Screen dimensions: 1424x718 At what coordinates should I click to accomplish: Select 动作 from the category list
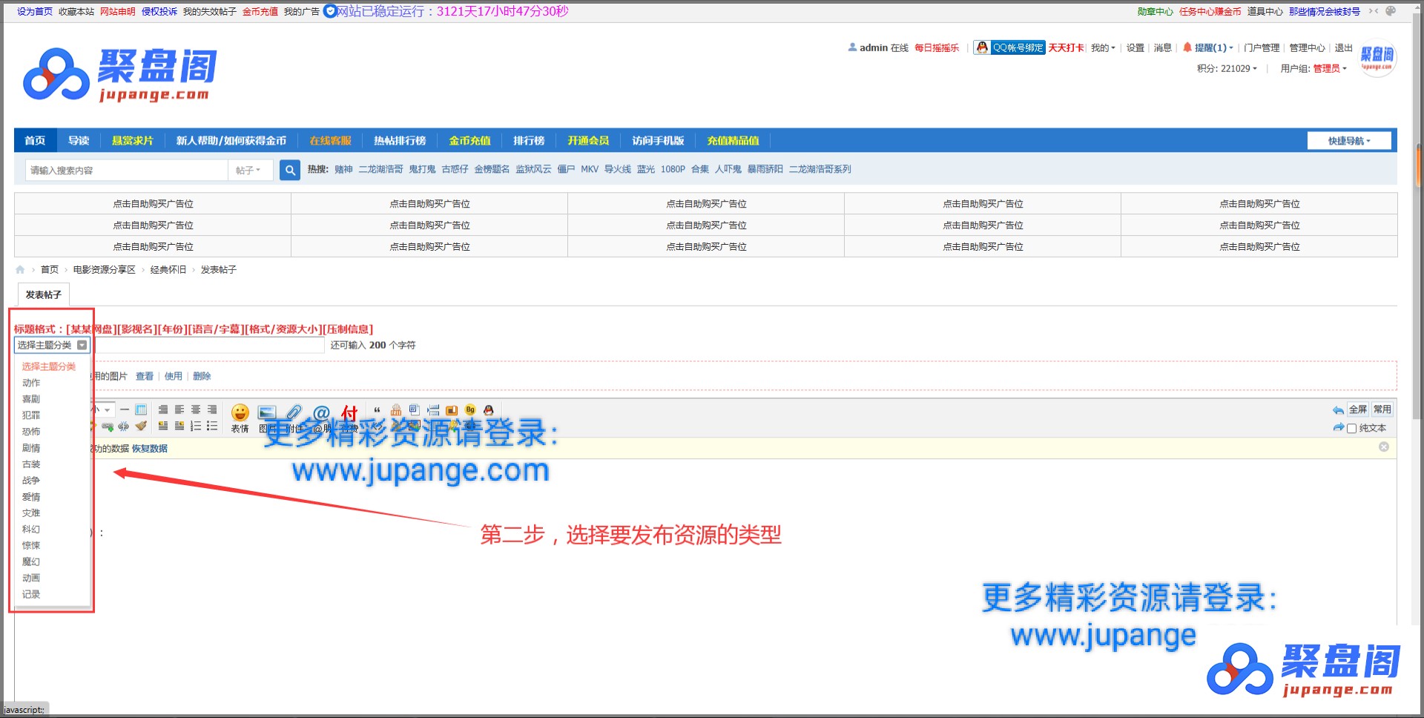click(31, 383)
